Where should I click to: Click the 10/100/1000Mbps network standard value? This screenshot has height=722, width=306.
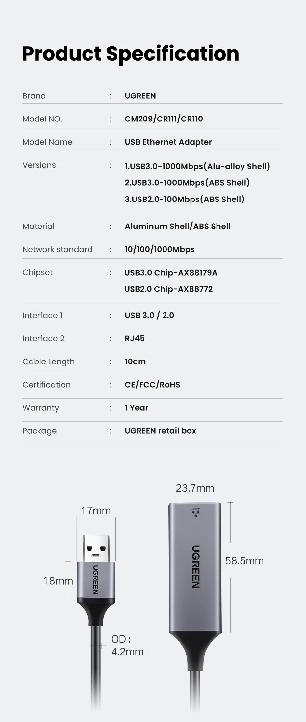click(160, 249)
